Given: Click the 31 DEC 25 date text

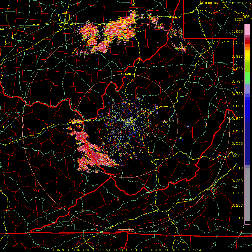Looking at the screenshot, I should [x=175, y=250].
